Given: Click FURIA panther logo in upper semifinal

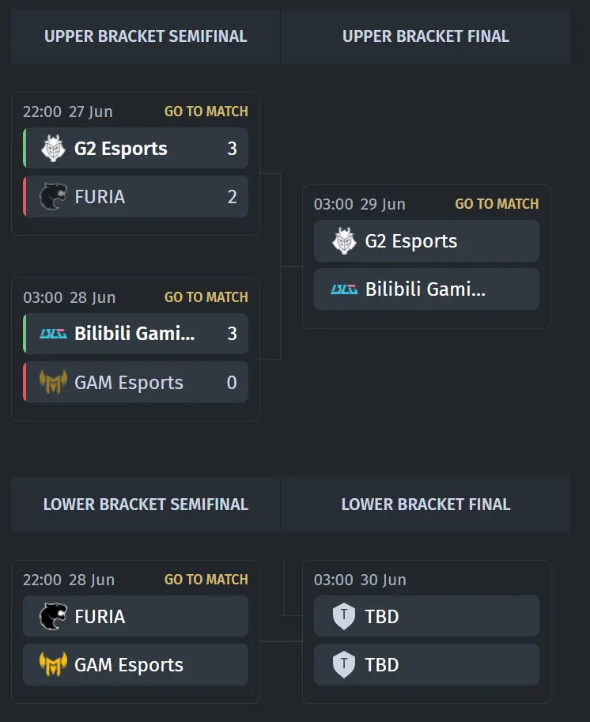Looking at the screenshot, I should [54, 197].
